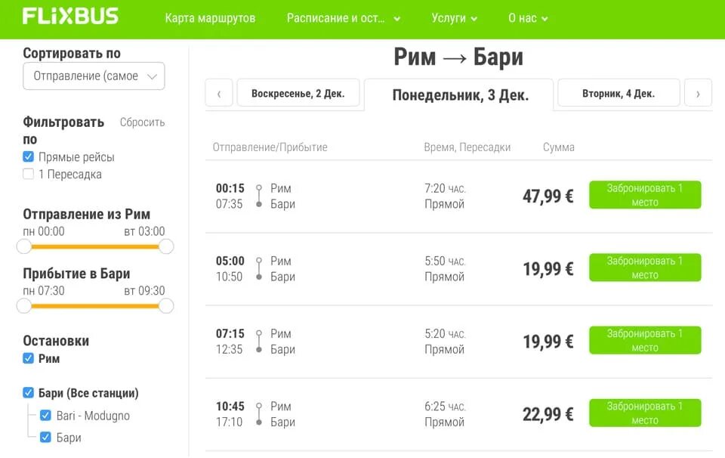Expand the Услуги menu
Screen dimensions: 725x458
[455, 18]
